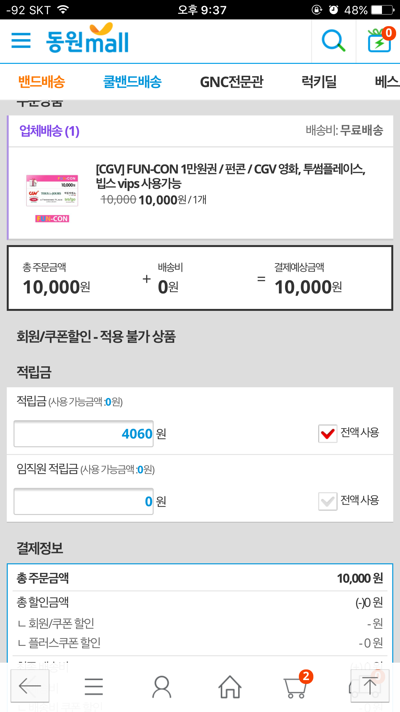Switch to 밴드배송 tab
This screenshot has height=712, width=400.
click(42, 82)
